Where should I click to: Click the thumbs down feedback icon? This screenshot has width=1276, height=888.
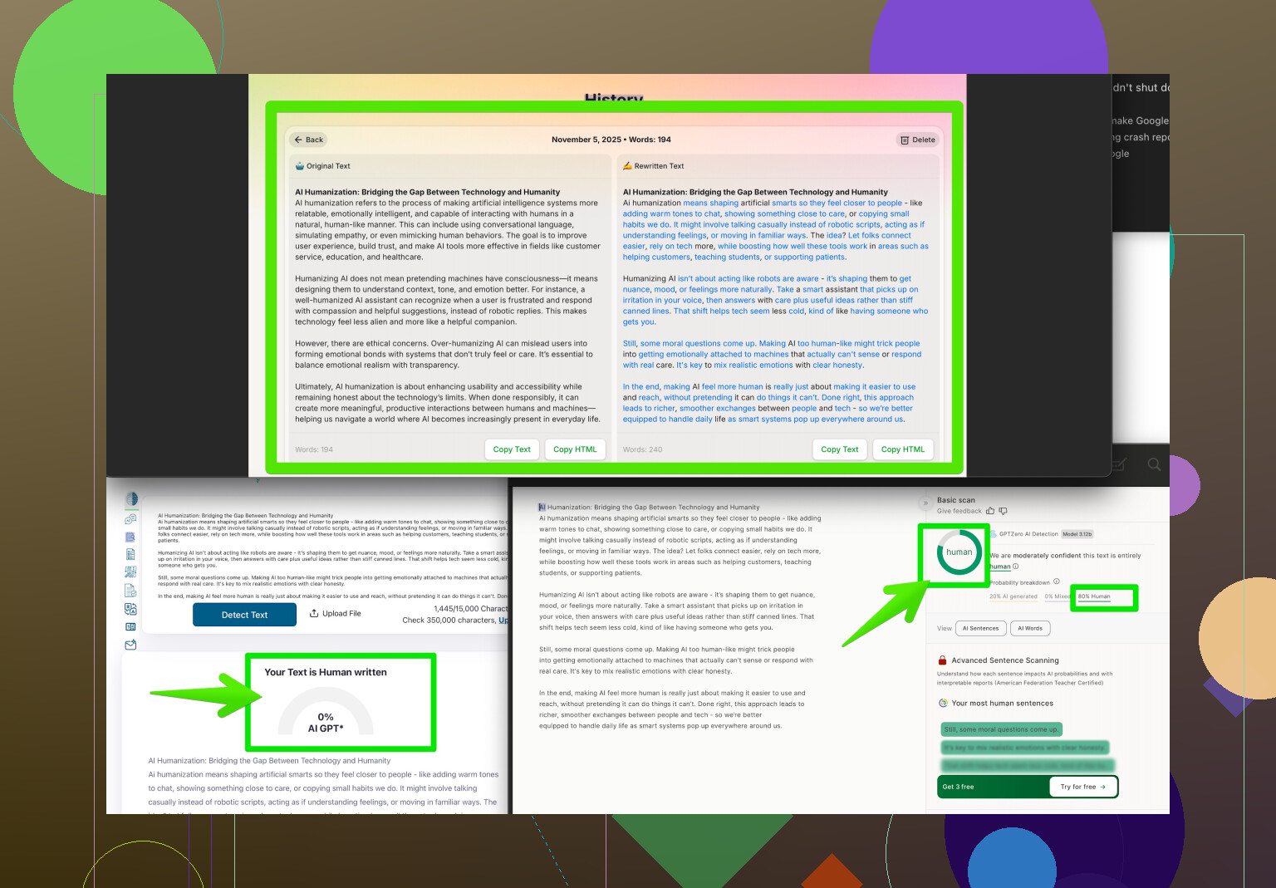tap(1003, 511)
